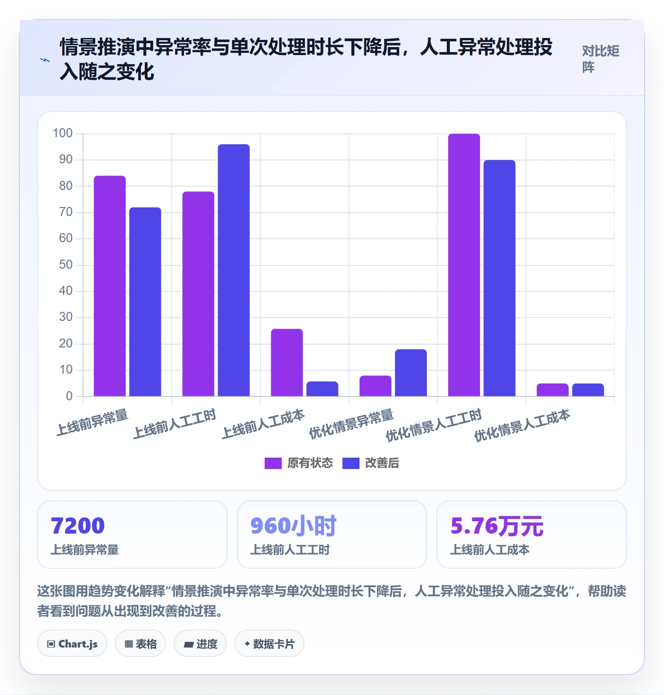
Task: Open the 7200 上线前异常量 data card
Action: pyautogui.click(x=132, y=535)
